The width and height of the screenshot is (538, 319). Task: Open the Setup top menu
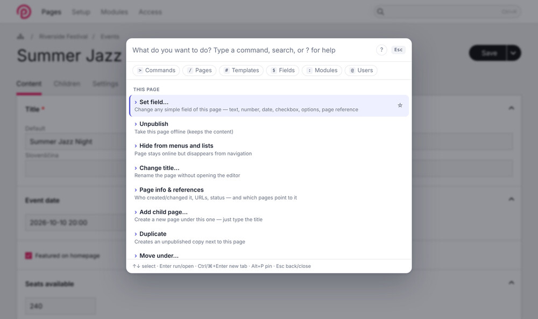tap(81, 12)
